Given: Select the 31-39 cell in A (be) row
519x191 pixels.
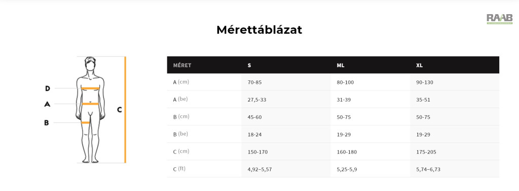Looking at the screenshot, I should pyautogui.click(x=344, y=100).
